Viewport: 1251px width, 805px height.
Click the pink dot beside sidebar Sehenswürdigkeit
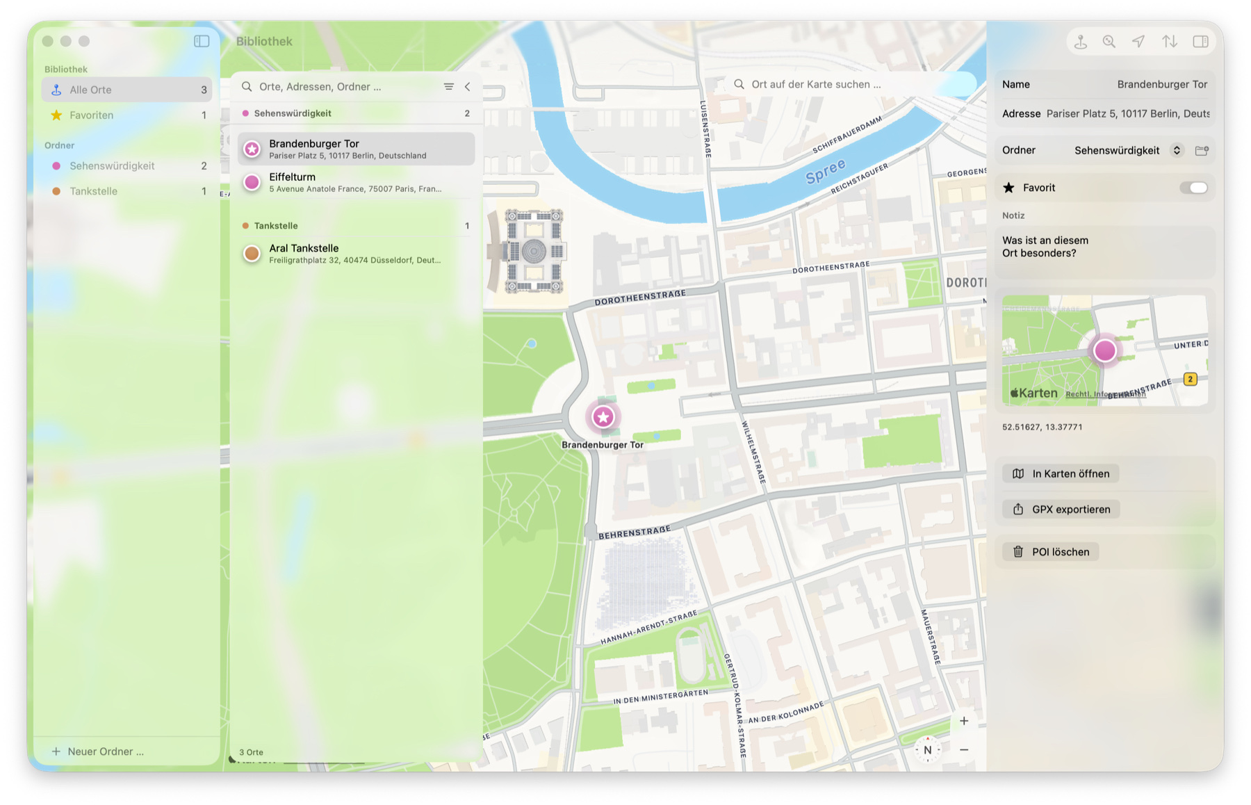point(56,166)
